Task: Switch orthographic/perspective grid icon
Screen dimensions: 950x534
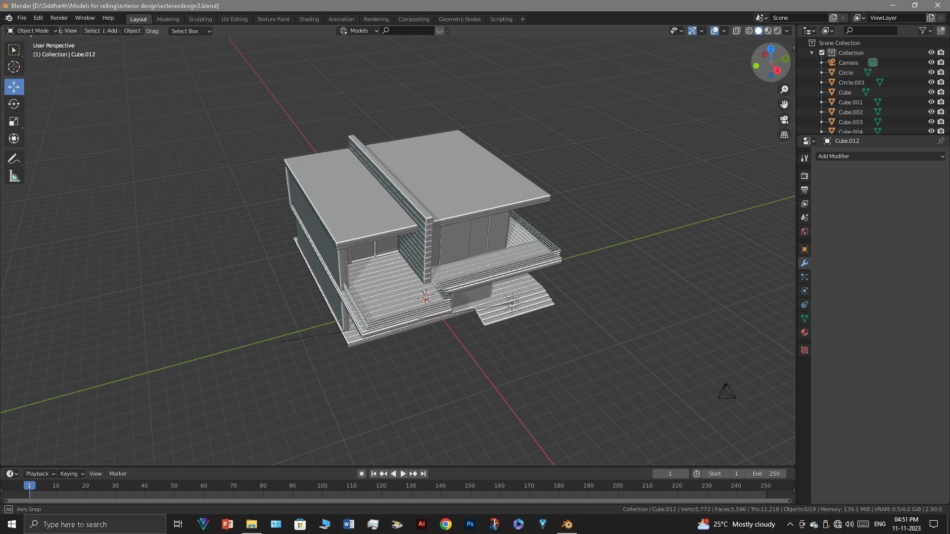Action: coord(784,134)
